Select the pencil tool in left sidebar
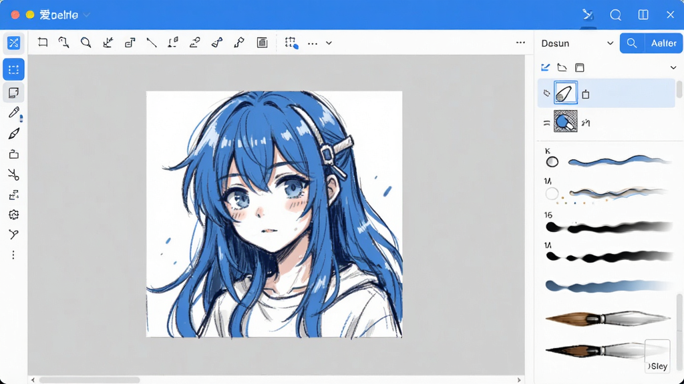The width and height of the screenshot is (684, 384). click(x=14, y=113)
